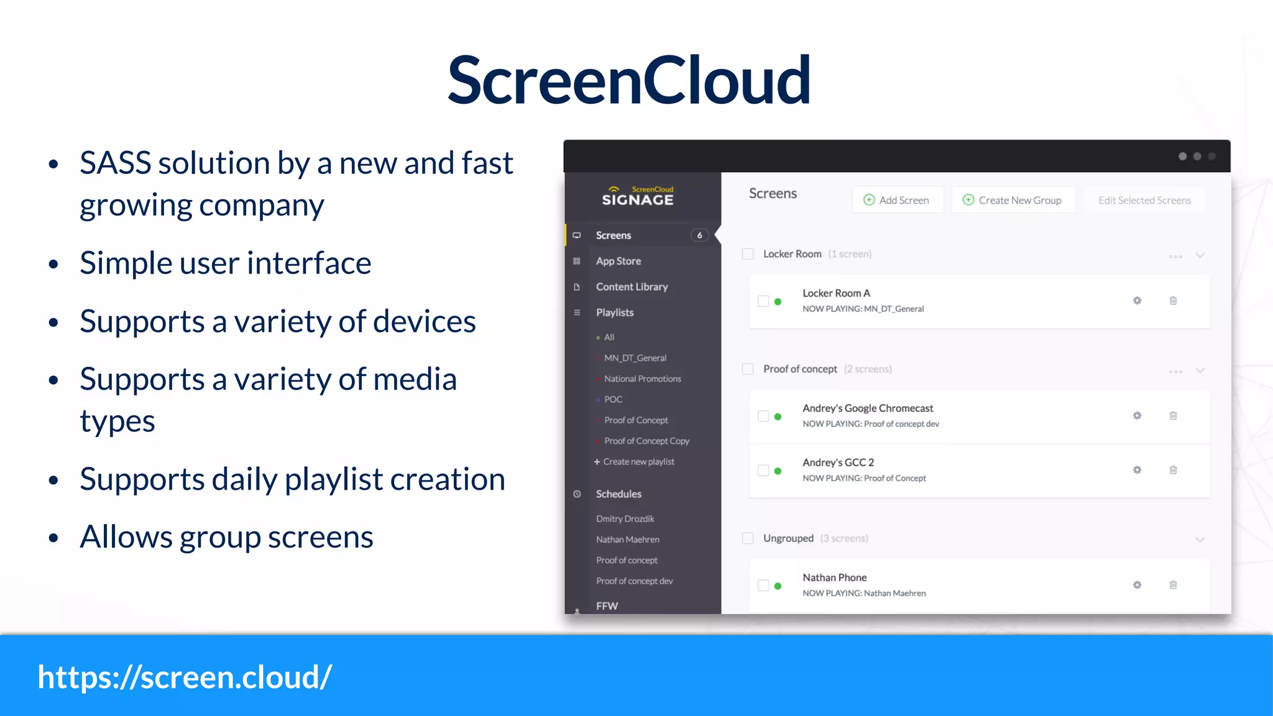
Task: Collapse the Proof of concept group chevron
Action: point(1200,370)
